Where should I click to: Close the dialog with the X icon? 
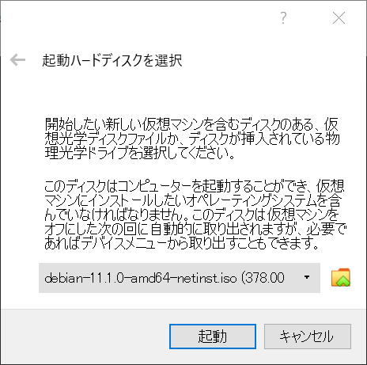[x=339, y=18]
